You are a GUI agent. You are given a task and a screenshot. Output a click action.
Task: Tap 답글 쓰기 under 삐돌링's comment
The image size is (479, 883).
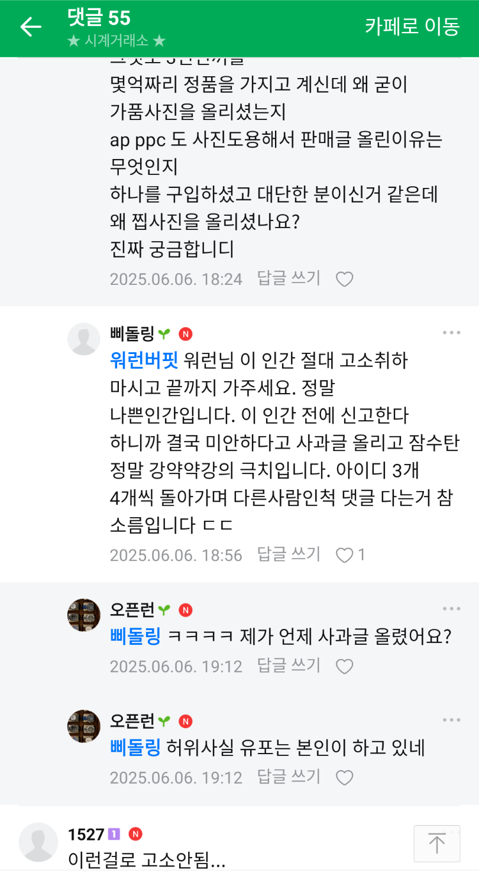click(289, 554)
